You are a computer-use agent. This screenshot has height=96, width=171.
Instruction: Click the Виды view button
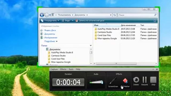pos(67,21)
